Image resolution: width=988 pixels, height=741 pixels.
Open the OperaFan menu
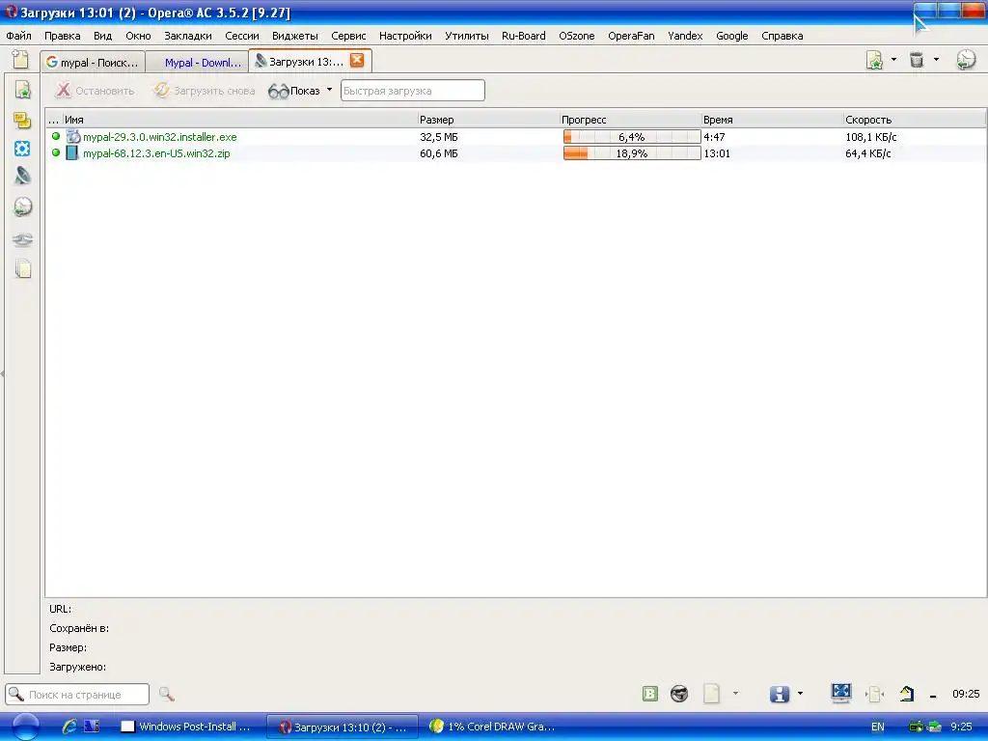tap(631, 36)
